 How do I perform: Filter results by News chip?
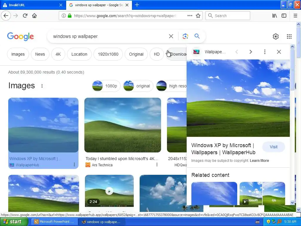coord(40,54)
